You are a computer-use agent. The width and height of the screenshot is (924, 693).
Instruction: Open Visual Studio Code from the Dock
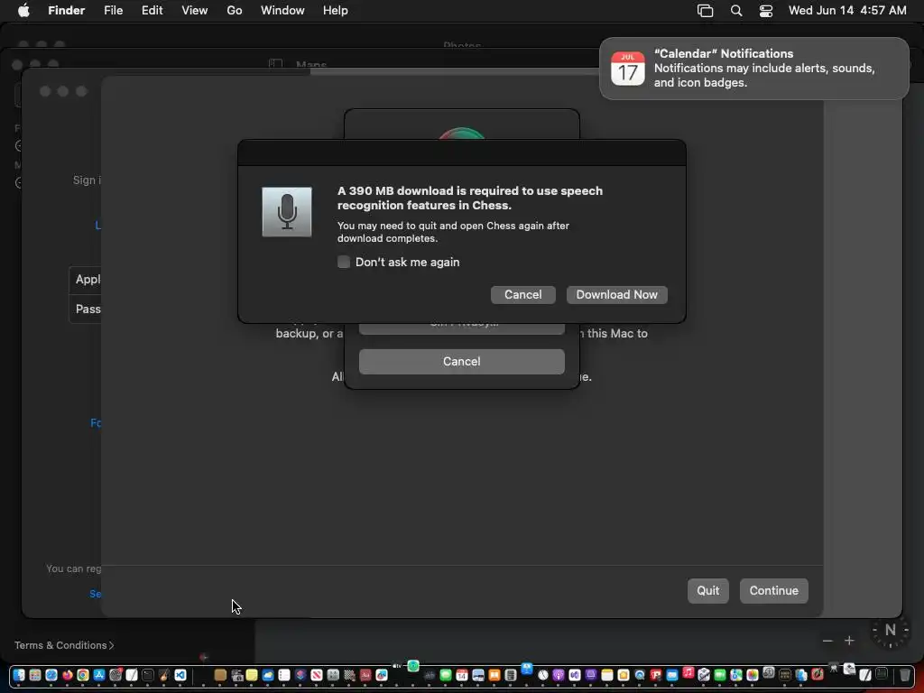[180, 675]
